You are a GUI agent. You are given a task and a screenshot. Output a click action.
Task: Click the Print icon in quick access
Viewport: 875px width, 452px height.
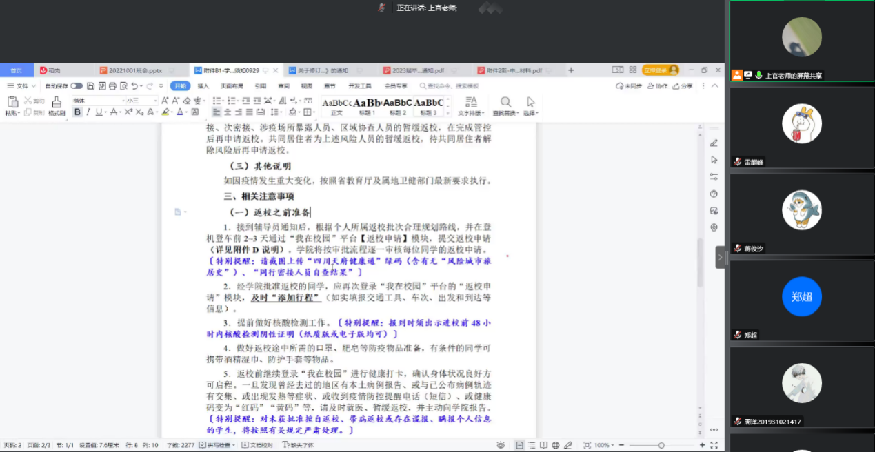click(x=112, y=86)
